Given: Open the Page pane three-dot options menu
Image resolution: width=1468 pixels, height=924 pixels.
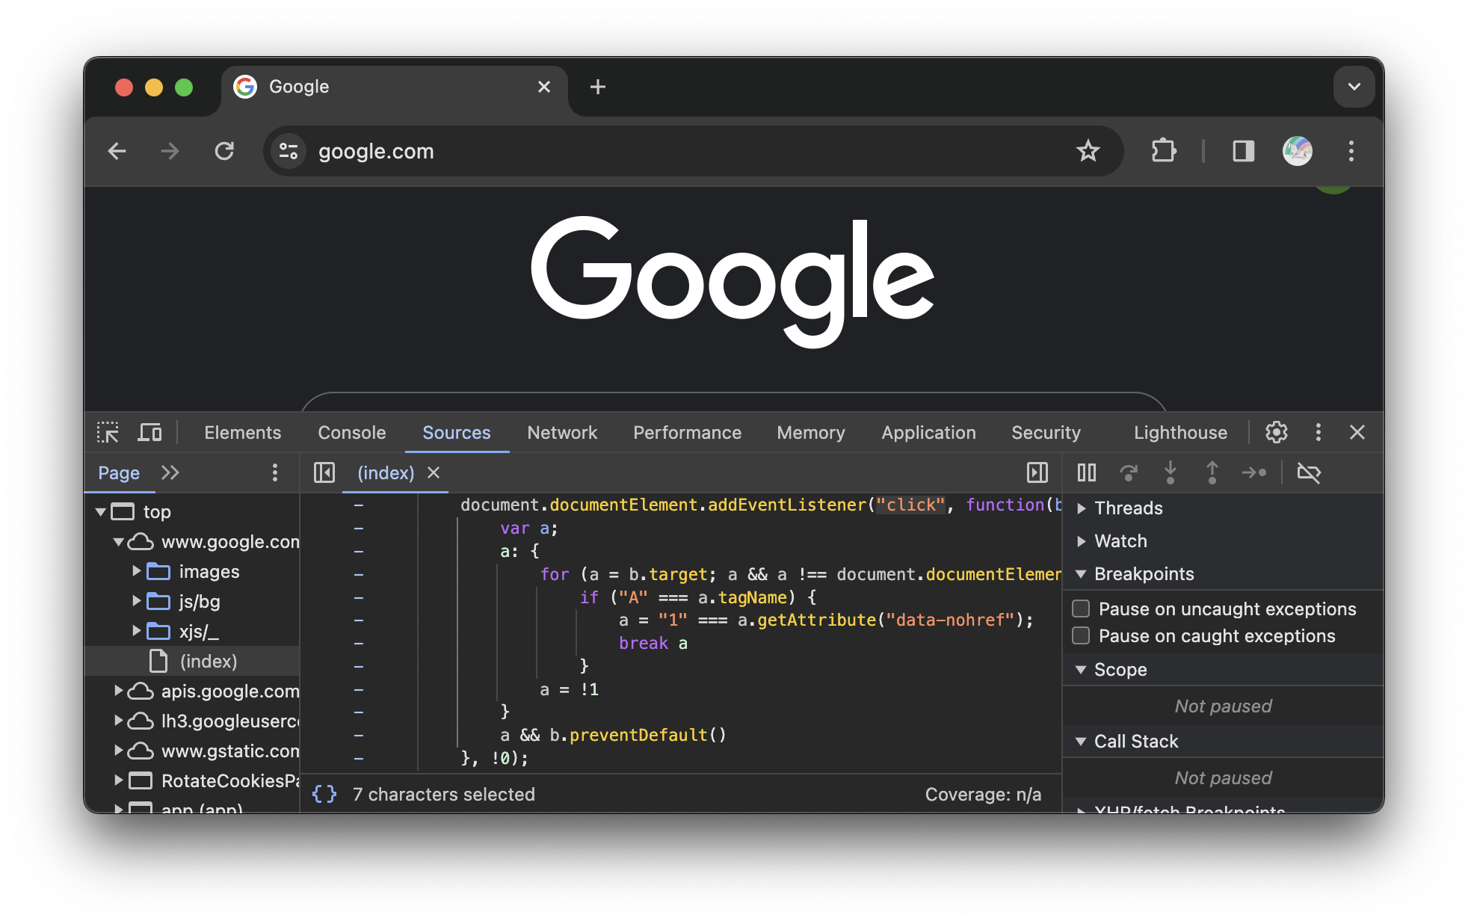Looking at the screenshot, I should point(275,472).
